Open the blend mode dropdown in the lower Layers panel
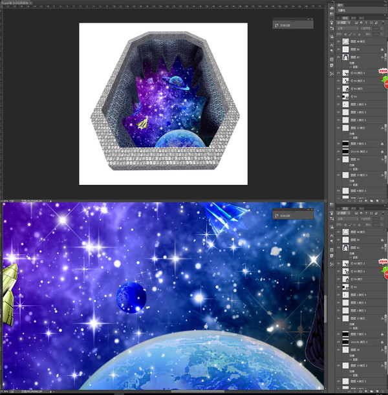 point(347,219)
